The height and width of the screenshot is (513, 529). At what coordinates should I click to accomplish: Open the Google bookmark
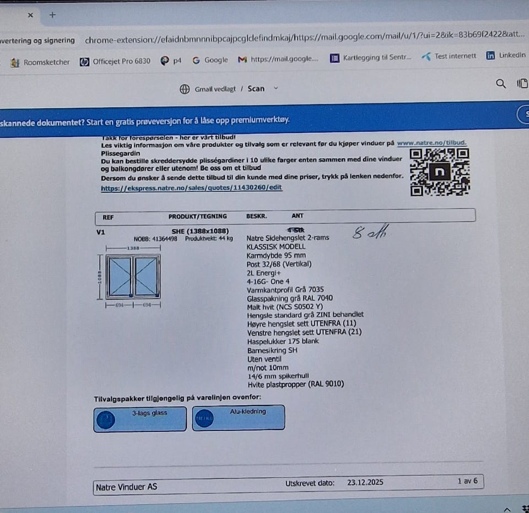[x=210, y=60]
